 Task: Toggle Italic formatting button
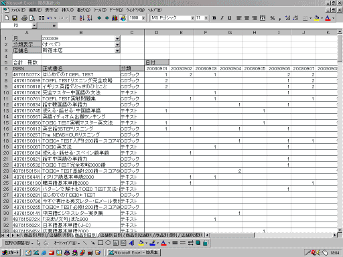222,18
